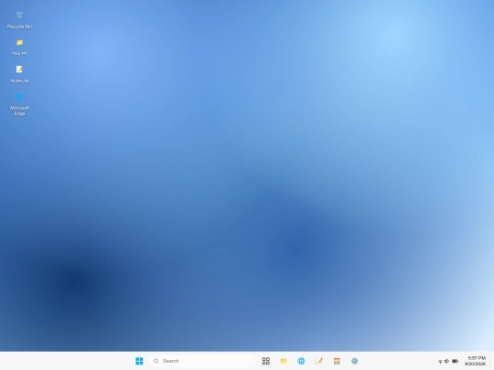Image resolution: width=494 pixels, height=370 pixels.
Task: Open the clock and date flyout
Action: click(x=475, y=361)
